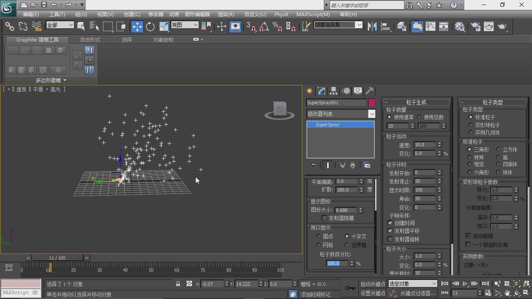This screenshot has height=299, width=532.
Task: Open the quick access toolbar dropdown arrow
Action: point(82,5)
